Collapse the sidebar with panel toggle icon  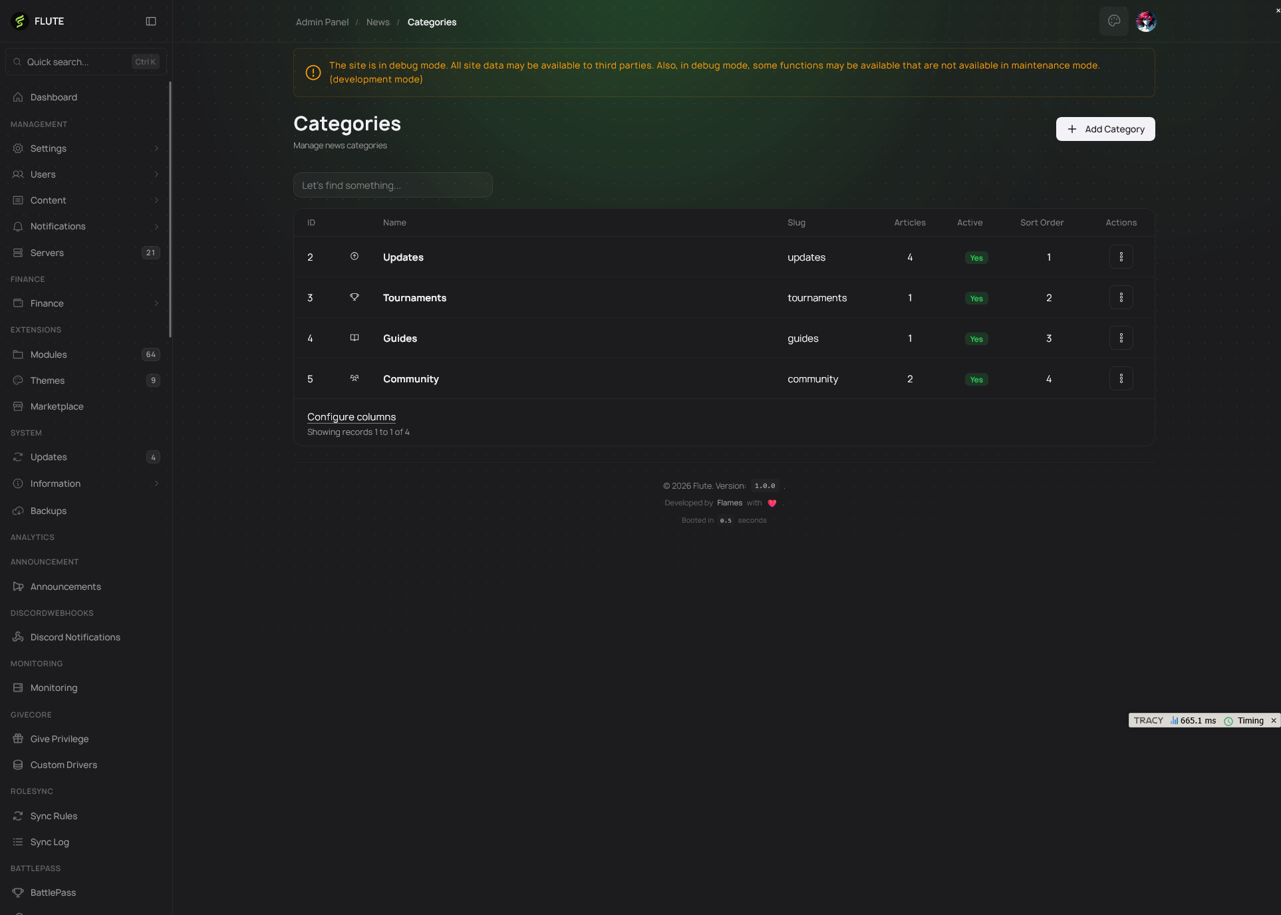[151, 21]
